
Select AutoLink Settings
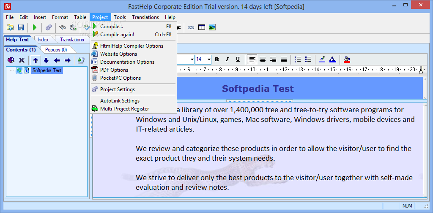[133, 100]
